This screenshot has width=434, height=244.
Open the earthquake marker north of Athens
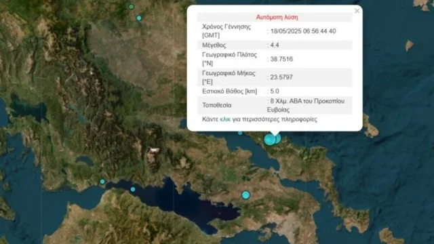tap(245, 195)
